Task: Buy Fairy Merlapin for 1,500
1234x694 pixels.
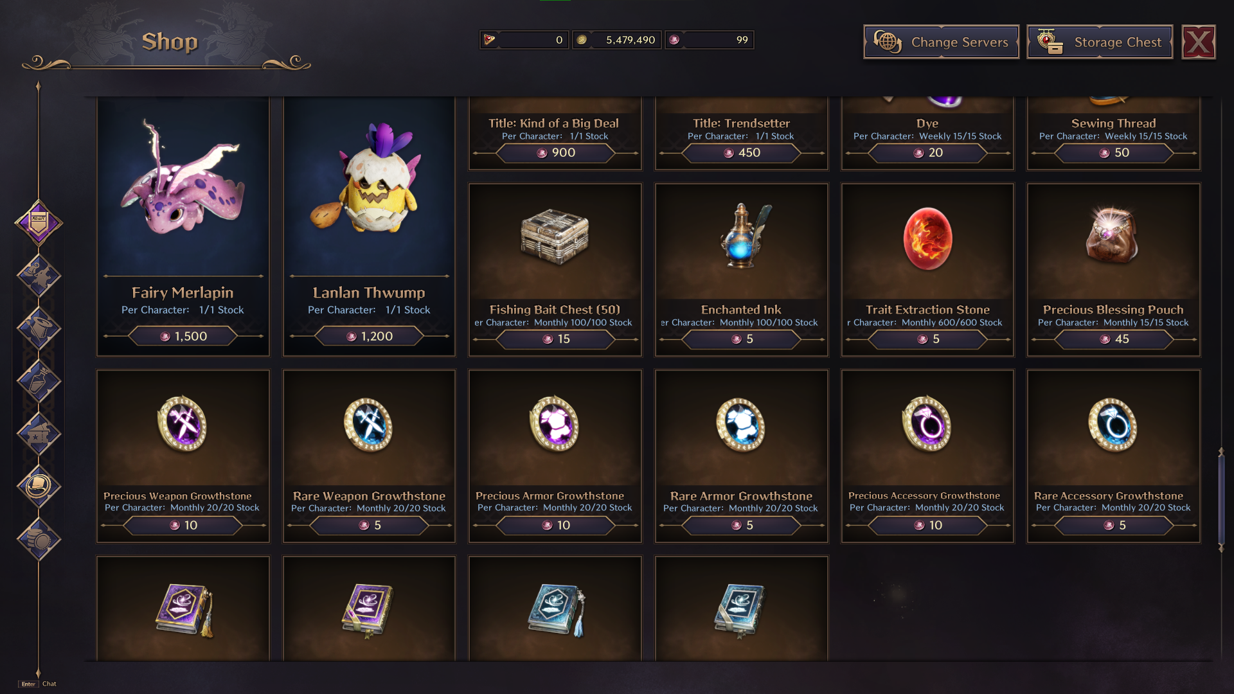Action: pos(183,336)
